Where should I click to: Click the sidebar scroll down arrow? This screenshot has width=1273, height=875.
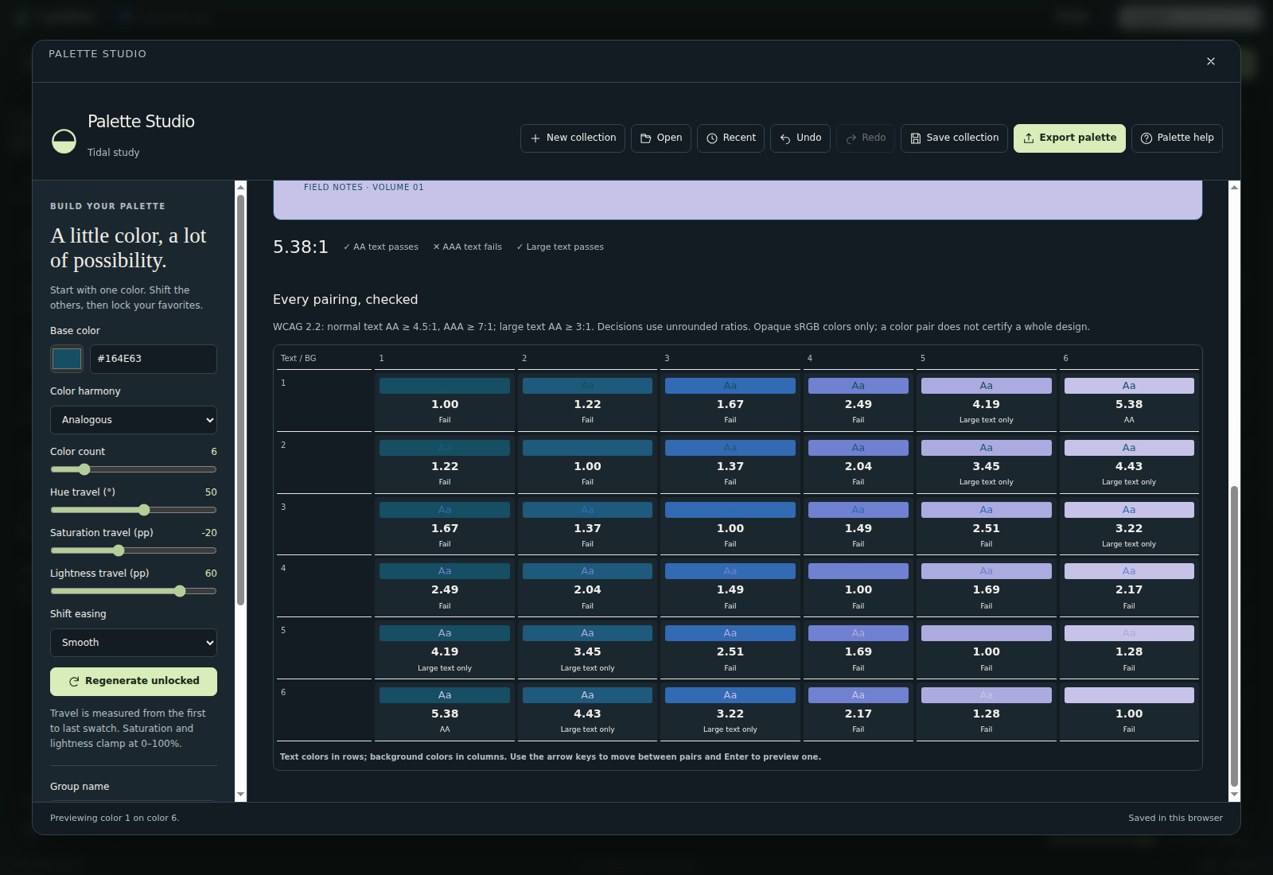pyautogui.click(x=240, y=795)
